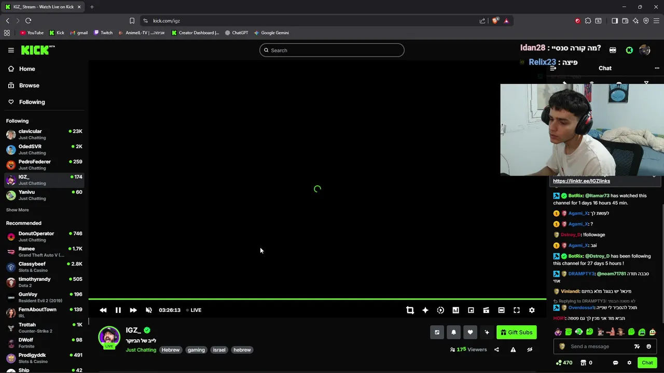Unmute the player volume
664x373 pixels.
pos(149,310)
